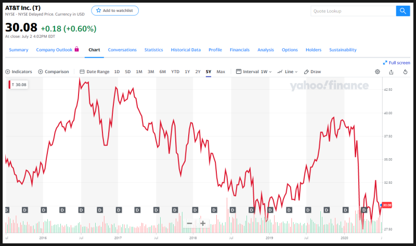
Task: Switch to the Historical Data tab
Action: coord(186,50)
